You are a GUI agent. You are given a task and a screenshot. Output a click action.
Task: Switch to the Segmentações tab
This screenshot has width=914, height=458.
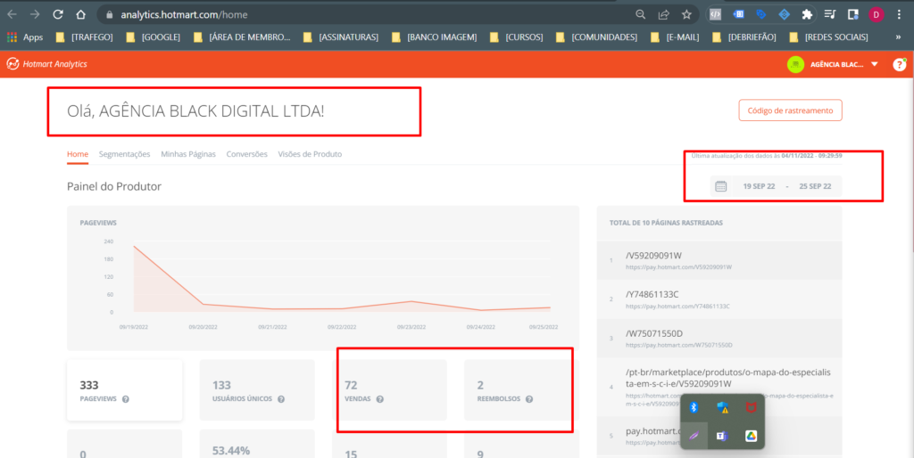click(x=124, y=154)
